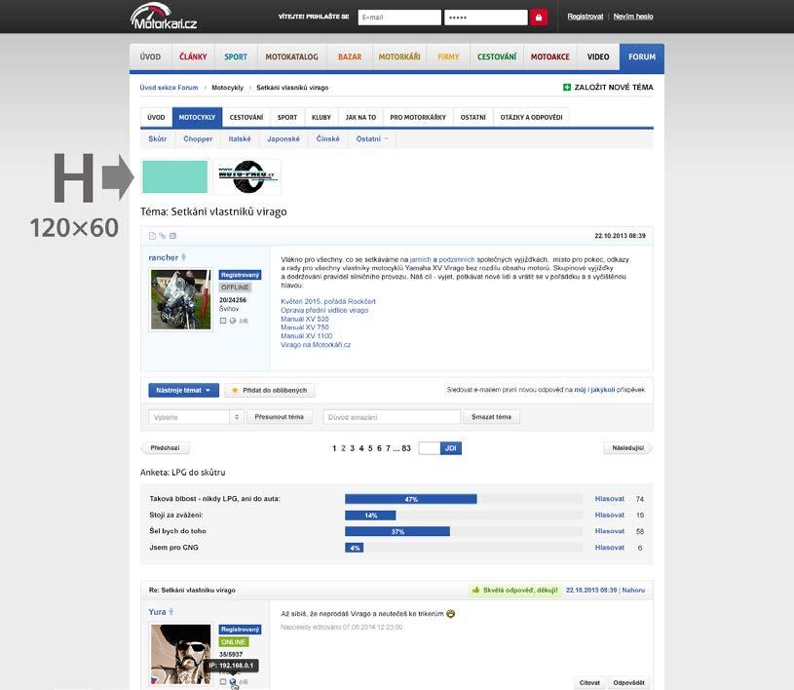Go to page 2 in pagination

[343, 448]
